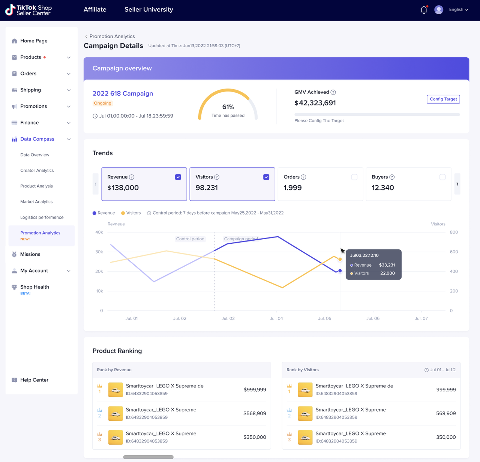
Task: Open the Affiliate top menu
Action: tap(95, 10)
